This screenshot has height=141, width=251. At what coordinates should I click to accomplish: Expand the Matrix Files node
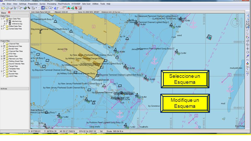pos(2,56)
